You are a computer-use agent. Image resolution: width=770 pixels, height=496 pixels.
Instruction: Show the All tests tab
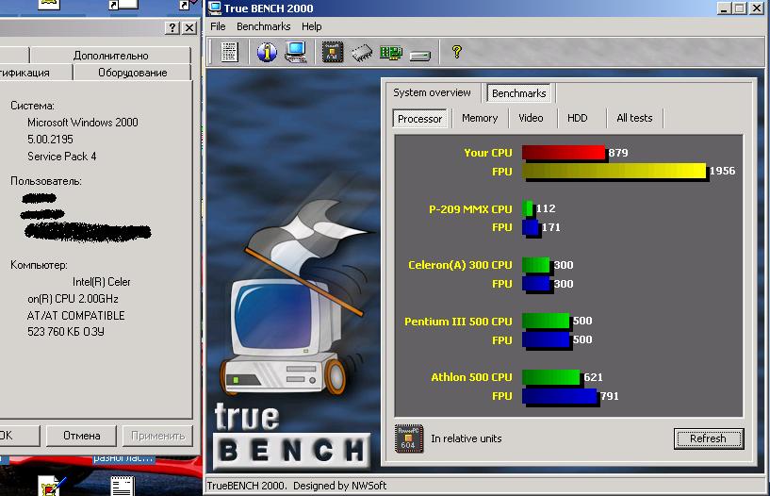634,118
